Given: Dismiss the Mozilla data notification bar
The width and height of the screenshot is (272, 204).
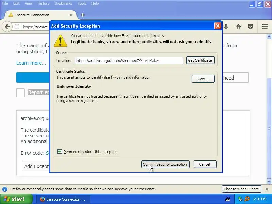Looking at the screenshot, I should tap(267, 189).
